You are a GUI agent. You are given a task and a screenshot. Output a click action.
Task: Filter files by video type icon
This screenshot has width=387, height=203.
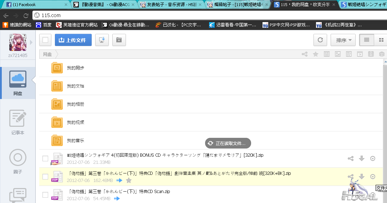pyautogui.click(x=360, y=54)
